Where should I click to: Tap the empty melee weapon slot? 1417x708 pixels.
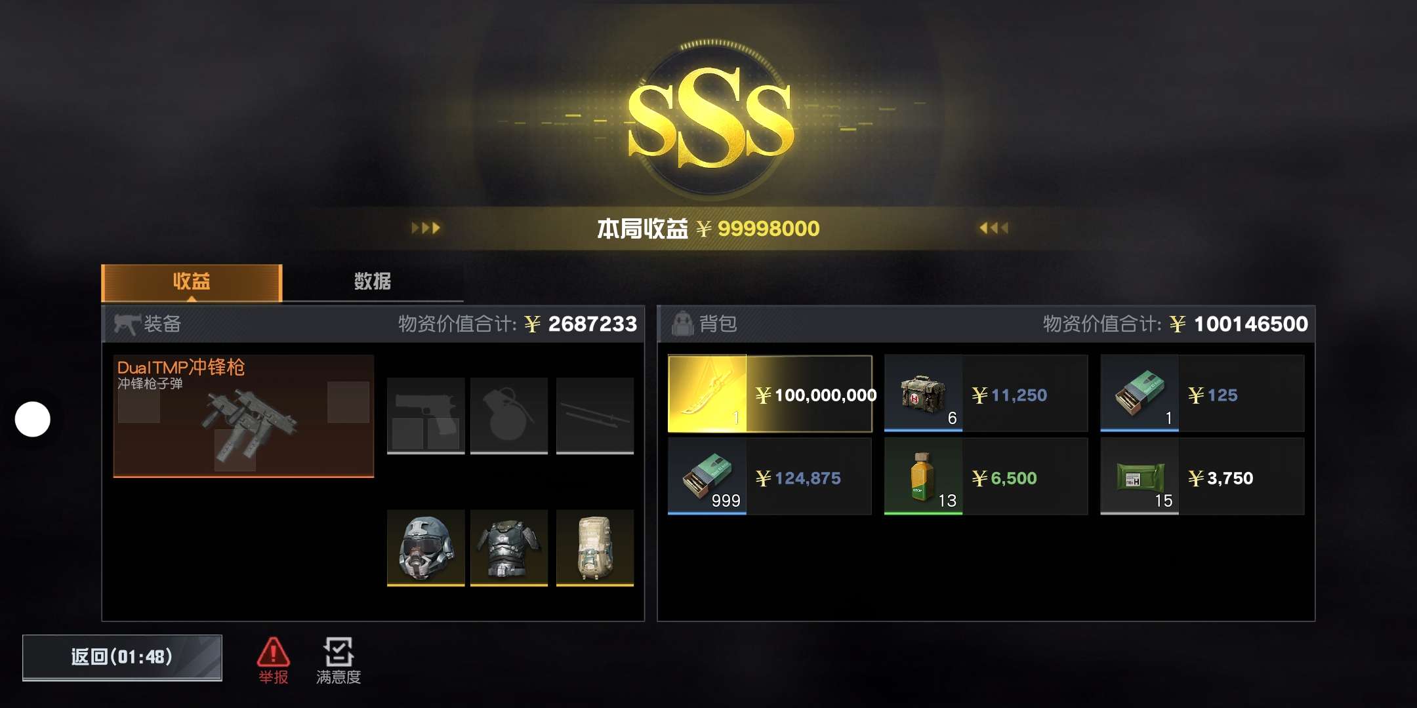[x=595, y=416]
